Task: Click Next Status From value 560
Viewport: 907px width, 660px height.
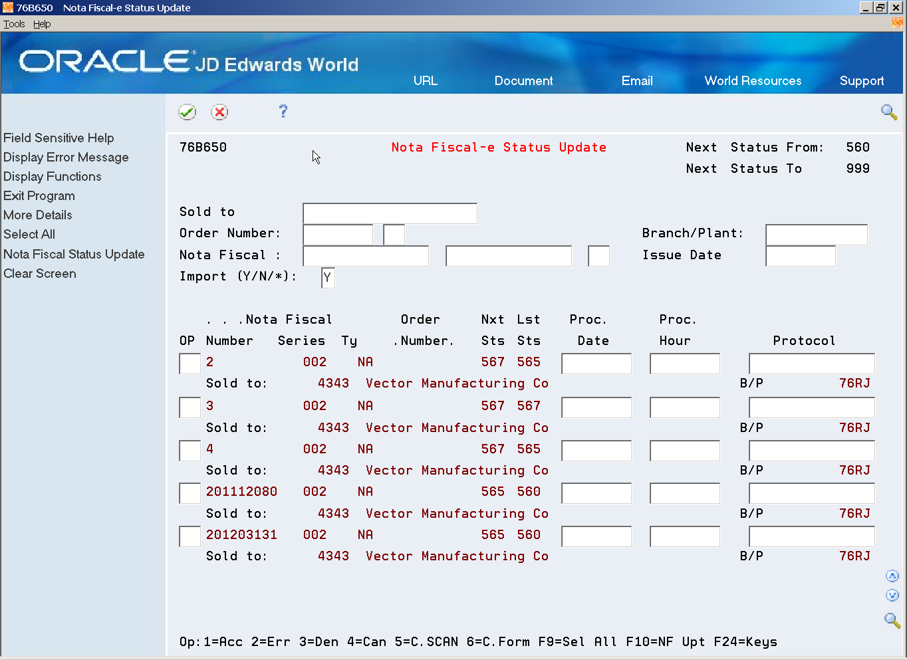Action: (x=858, y=148)
